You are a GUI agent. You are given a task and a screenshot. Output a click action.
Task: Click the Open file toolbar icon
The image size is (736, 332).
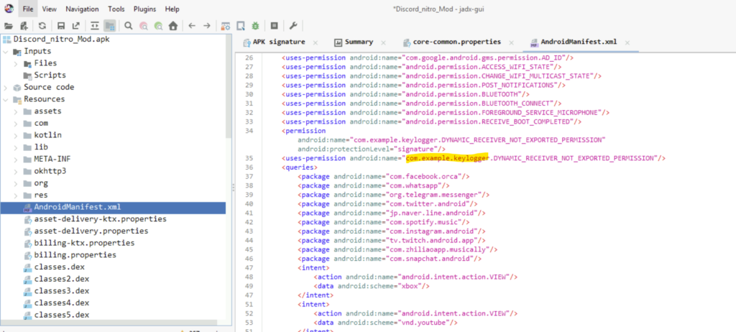[9, 26]
